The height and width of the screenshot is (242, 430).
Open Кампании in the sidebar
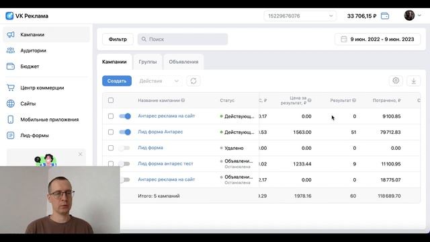click(x=46, y=34)
